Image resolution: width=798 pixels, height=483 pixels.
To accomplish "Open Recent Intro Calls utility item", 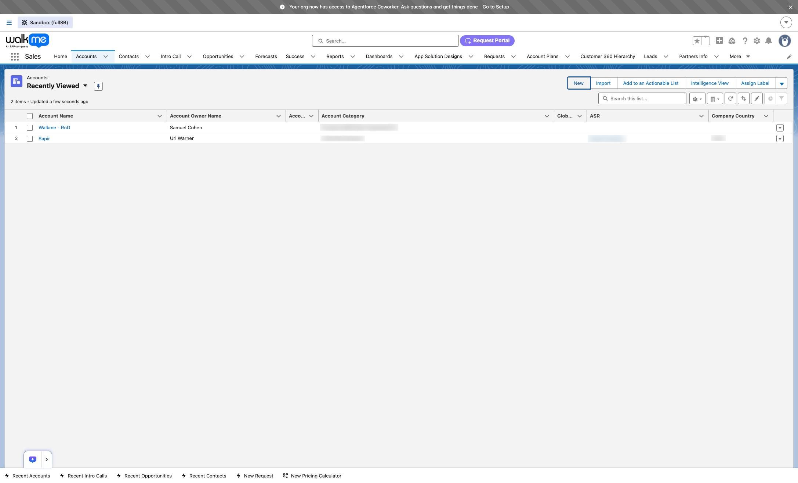I will click(83, 476).
